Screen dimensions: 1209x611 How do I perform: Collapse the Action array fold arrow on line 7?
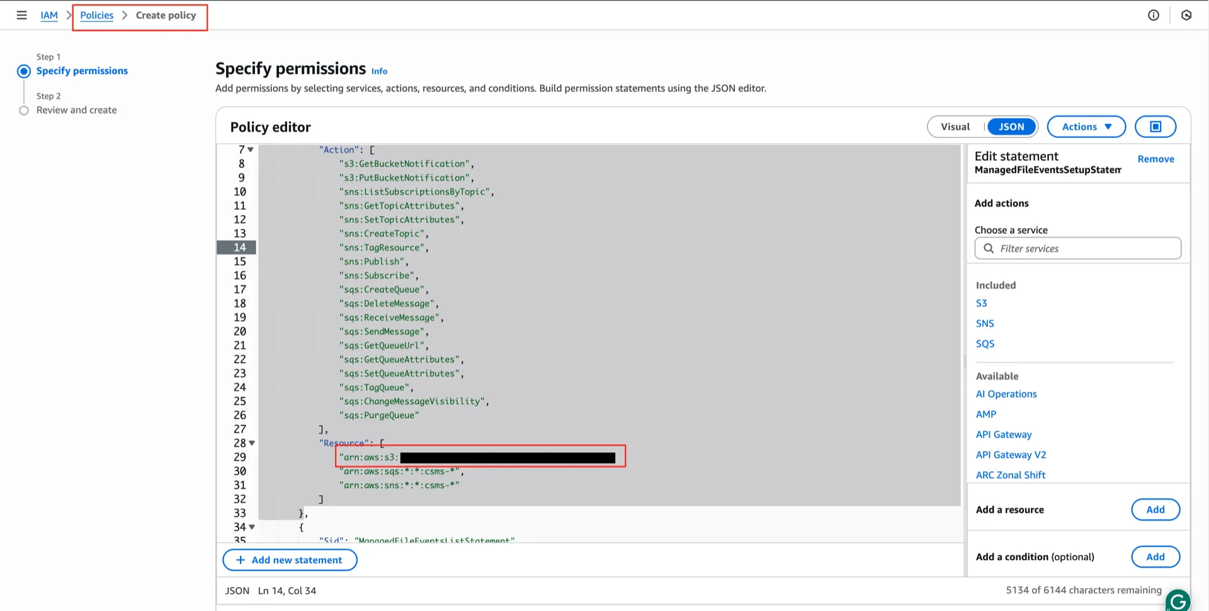251,150
